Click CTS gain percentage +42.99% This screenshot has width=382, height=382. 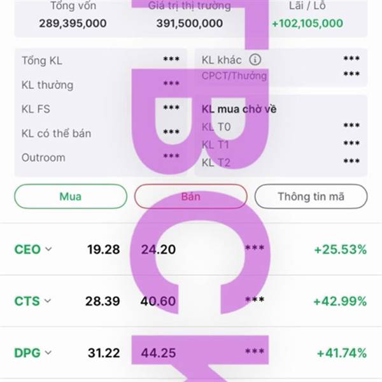pos(340,301)
